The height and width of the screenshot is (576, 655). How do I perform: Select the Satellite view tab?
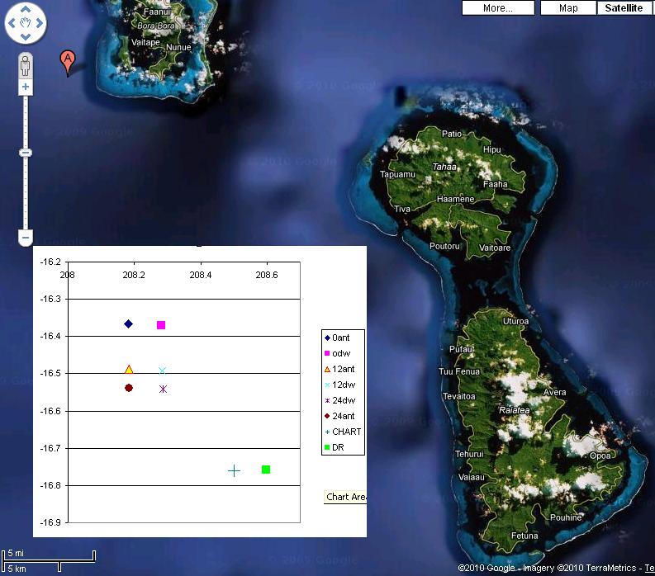tap(624, 8)
